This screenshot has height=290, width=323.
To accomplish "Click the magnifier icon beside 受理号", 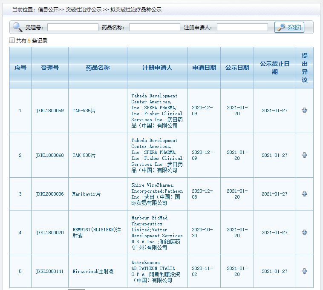I will [x=17, y=27].
